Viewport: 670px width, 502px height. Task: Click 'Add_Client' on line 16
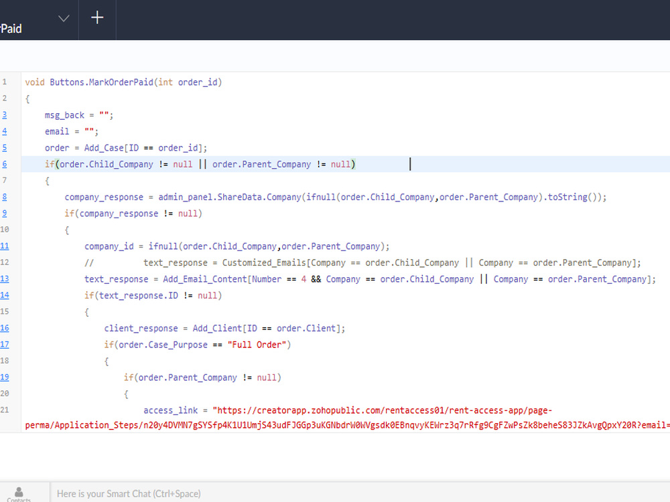tap(217, 328)
